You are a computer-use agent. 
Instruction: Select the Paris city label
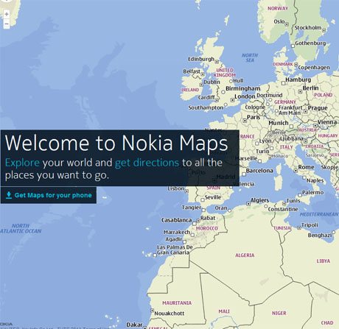pyautogui.click(x=254, y=117)
